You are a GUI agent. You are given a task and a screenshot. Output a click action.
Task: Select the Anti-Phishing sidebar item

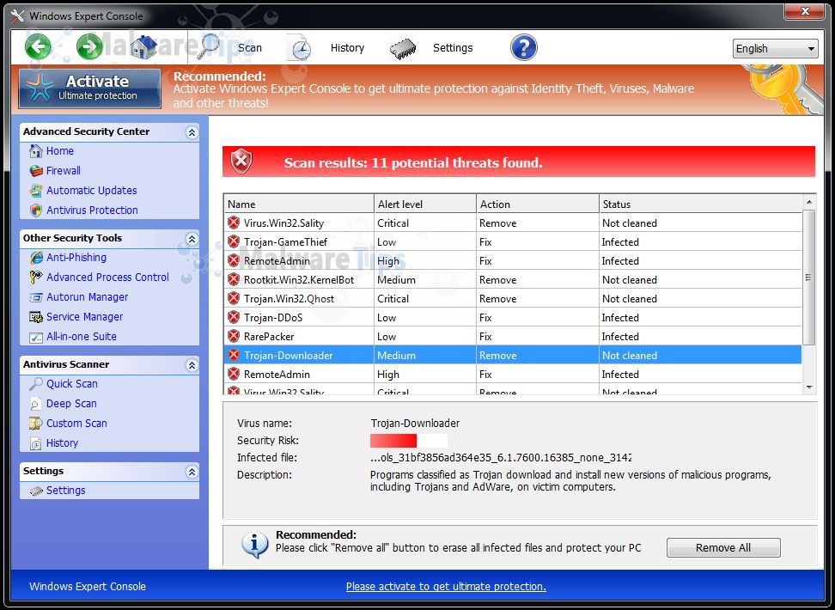point(76,258)
